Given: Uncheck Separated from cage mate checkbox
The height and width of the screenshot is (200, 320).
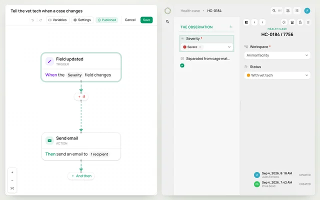Looking at the screenshot, I should pyautogui.click(x=182, y=65).
